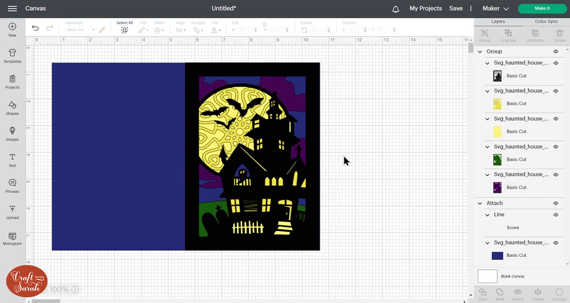This screenshot has width=570, height=303.
Task: Open the notifications bell
Action: [x=396, y=9]
